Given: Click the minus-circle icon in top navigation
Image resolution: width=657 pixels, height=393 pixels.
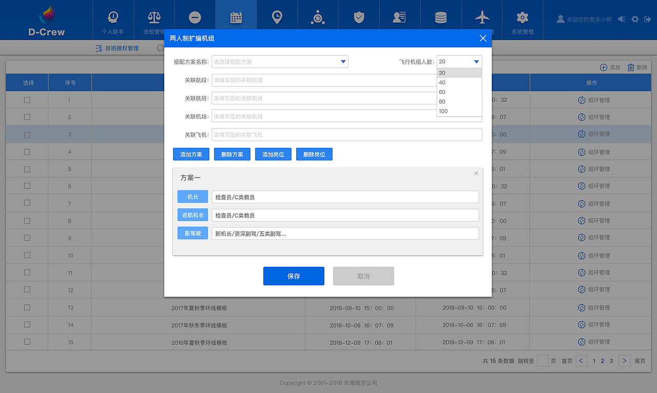Looking at the screenshot, I should click(x=195, y=18).
